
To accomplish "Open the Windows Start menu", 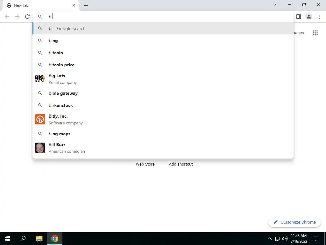I will 8,239.
